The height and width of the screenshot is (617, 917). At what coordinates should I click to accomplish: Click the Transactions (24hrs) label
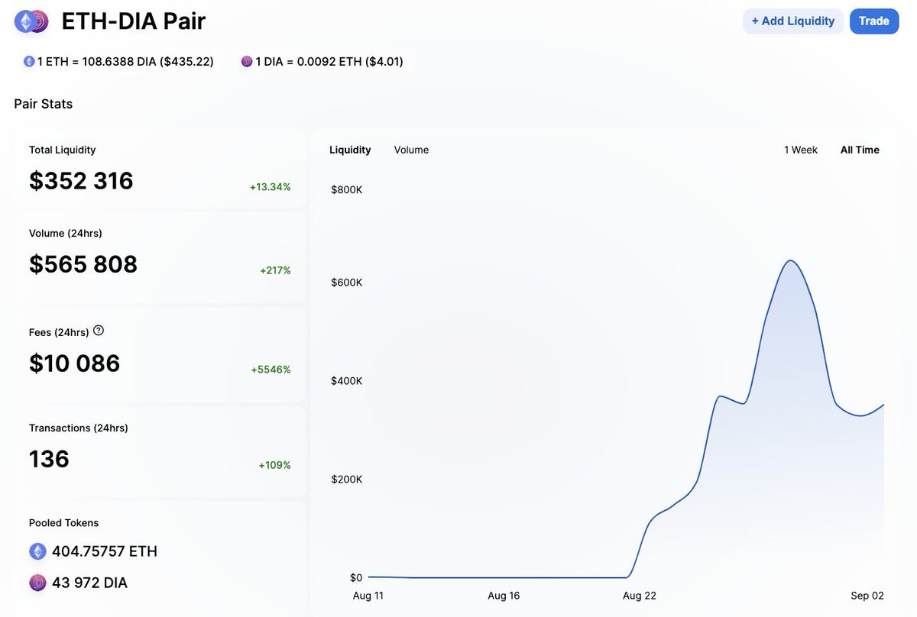point(79,428)
